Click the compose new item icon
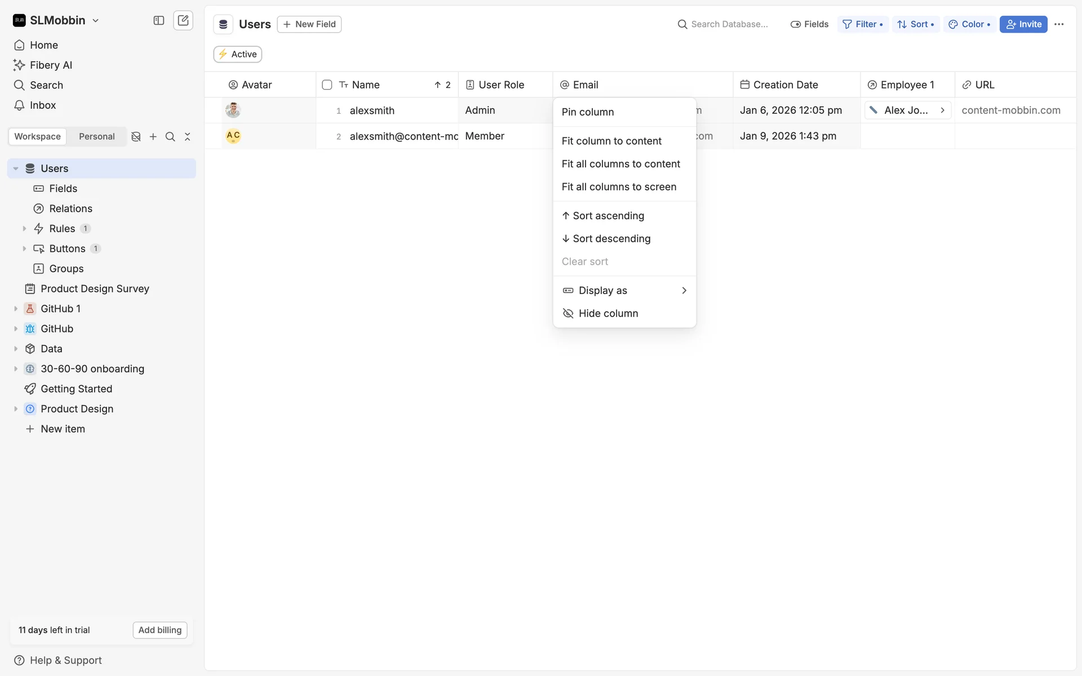This screenshot has height=676, width=1082. [183, 21]
